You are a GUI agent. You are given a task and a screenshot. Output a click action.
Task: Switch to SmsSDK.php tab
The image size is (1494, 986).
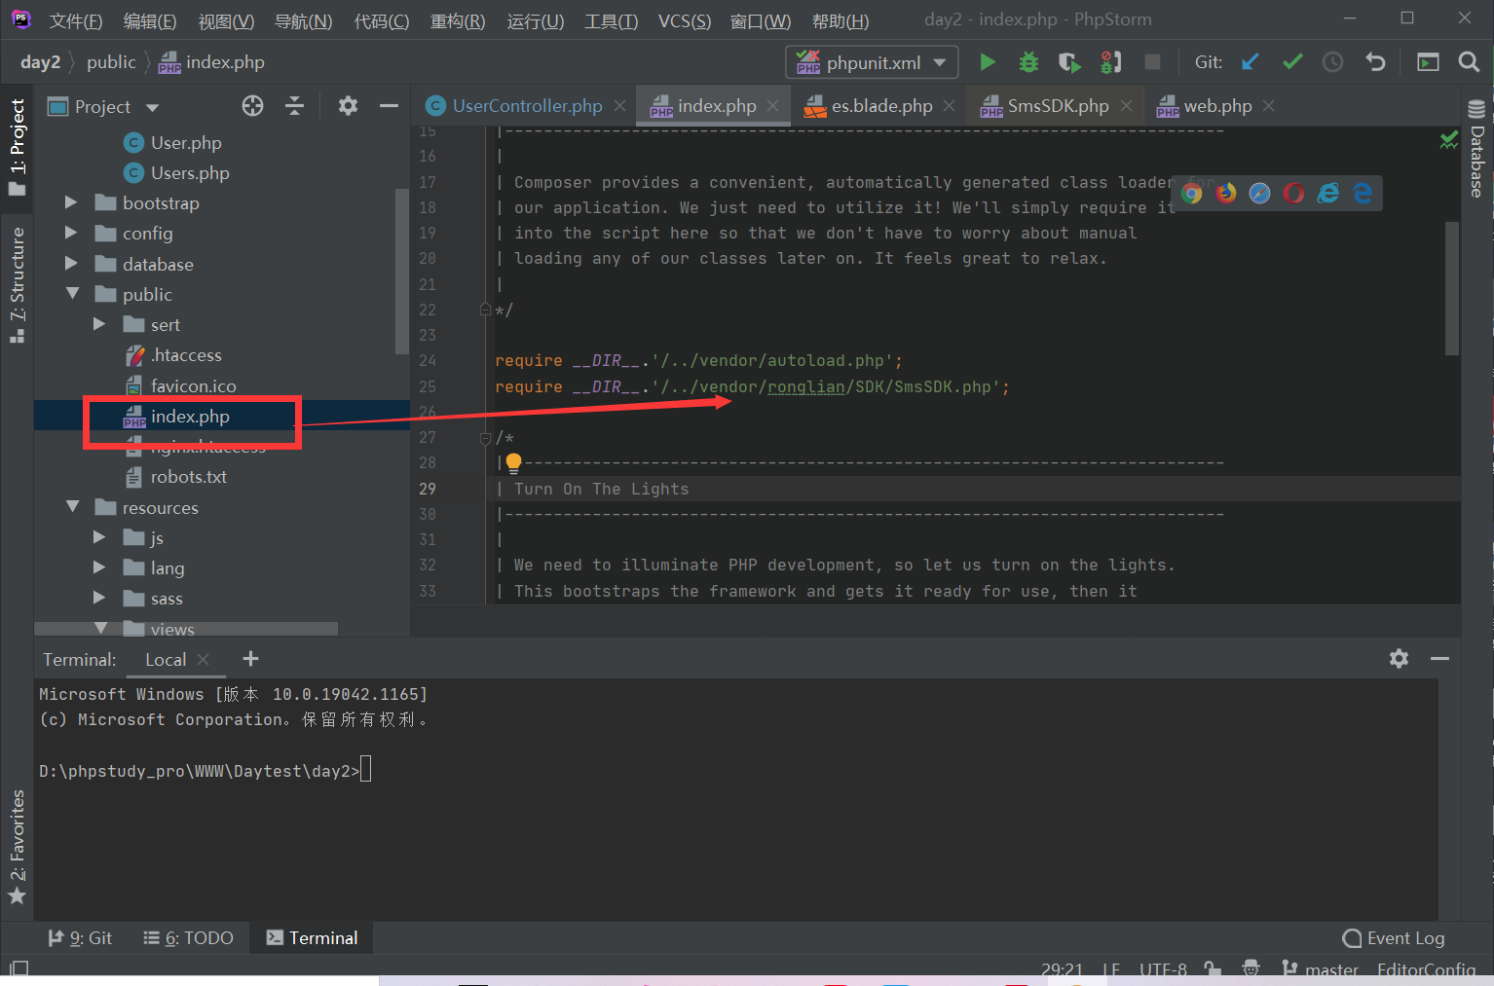coord(1058,105)
